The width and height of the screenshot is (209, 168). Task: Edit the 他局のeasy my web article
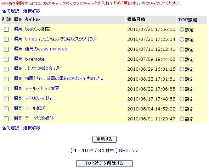coord(18,49)
